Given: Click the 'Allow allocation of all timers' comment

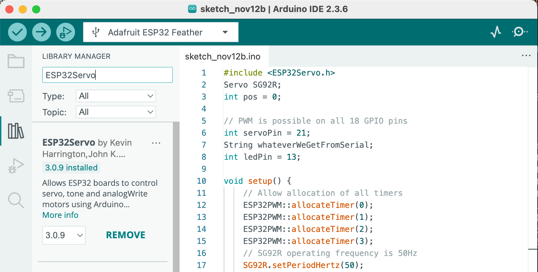Looking at the screenshot, I should pos(323,193).
